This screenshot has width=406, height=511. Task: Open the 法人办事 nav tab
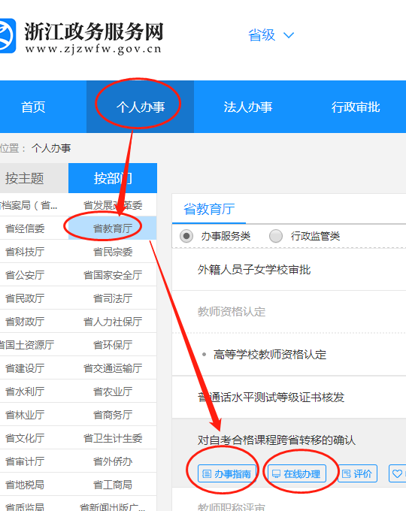click(248, 107)
